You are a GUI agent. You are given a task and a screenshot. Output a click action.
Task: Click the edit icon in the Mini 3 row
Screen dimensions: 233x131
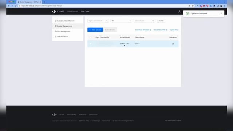click(173, 44)
